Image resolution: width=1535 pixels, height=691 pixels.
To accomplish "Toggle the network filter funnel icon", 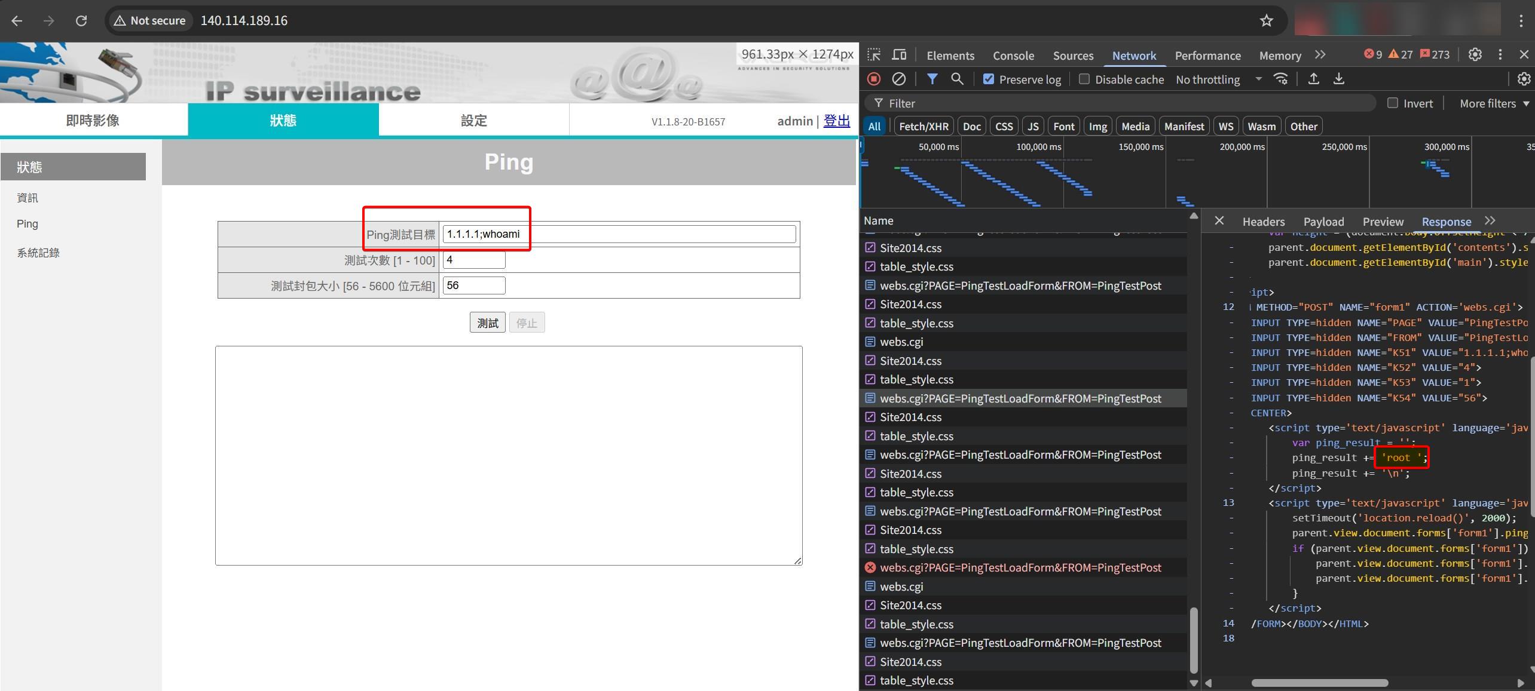I will tap(932, 79).
